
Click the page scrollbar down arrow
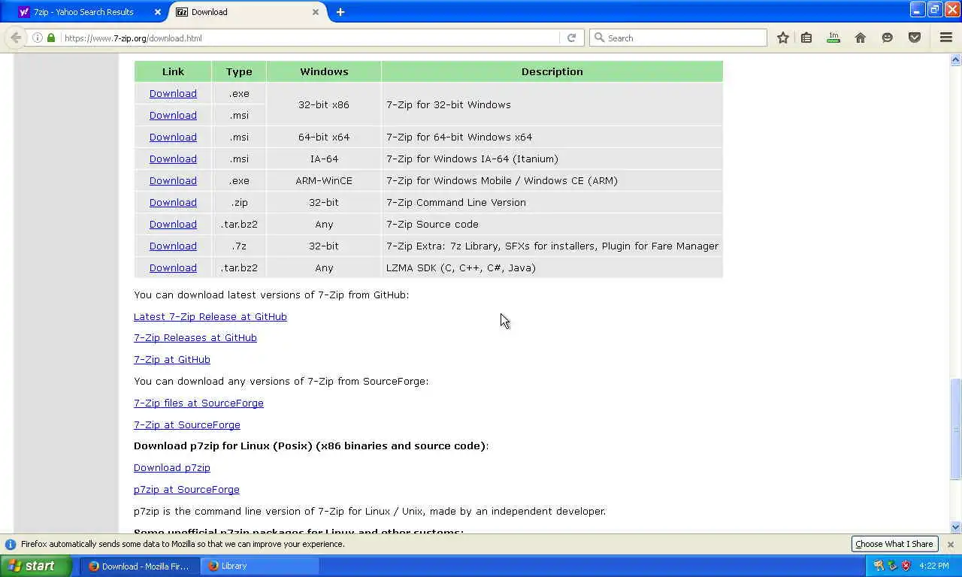(x=956, y=527)
